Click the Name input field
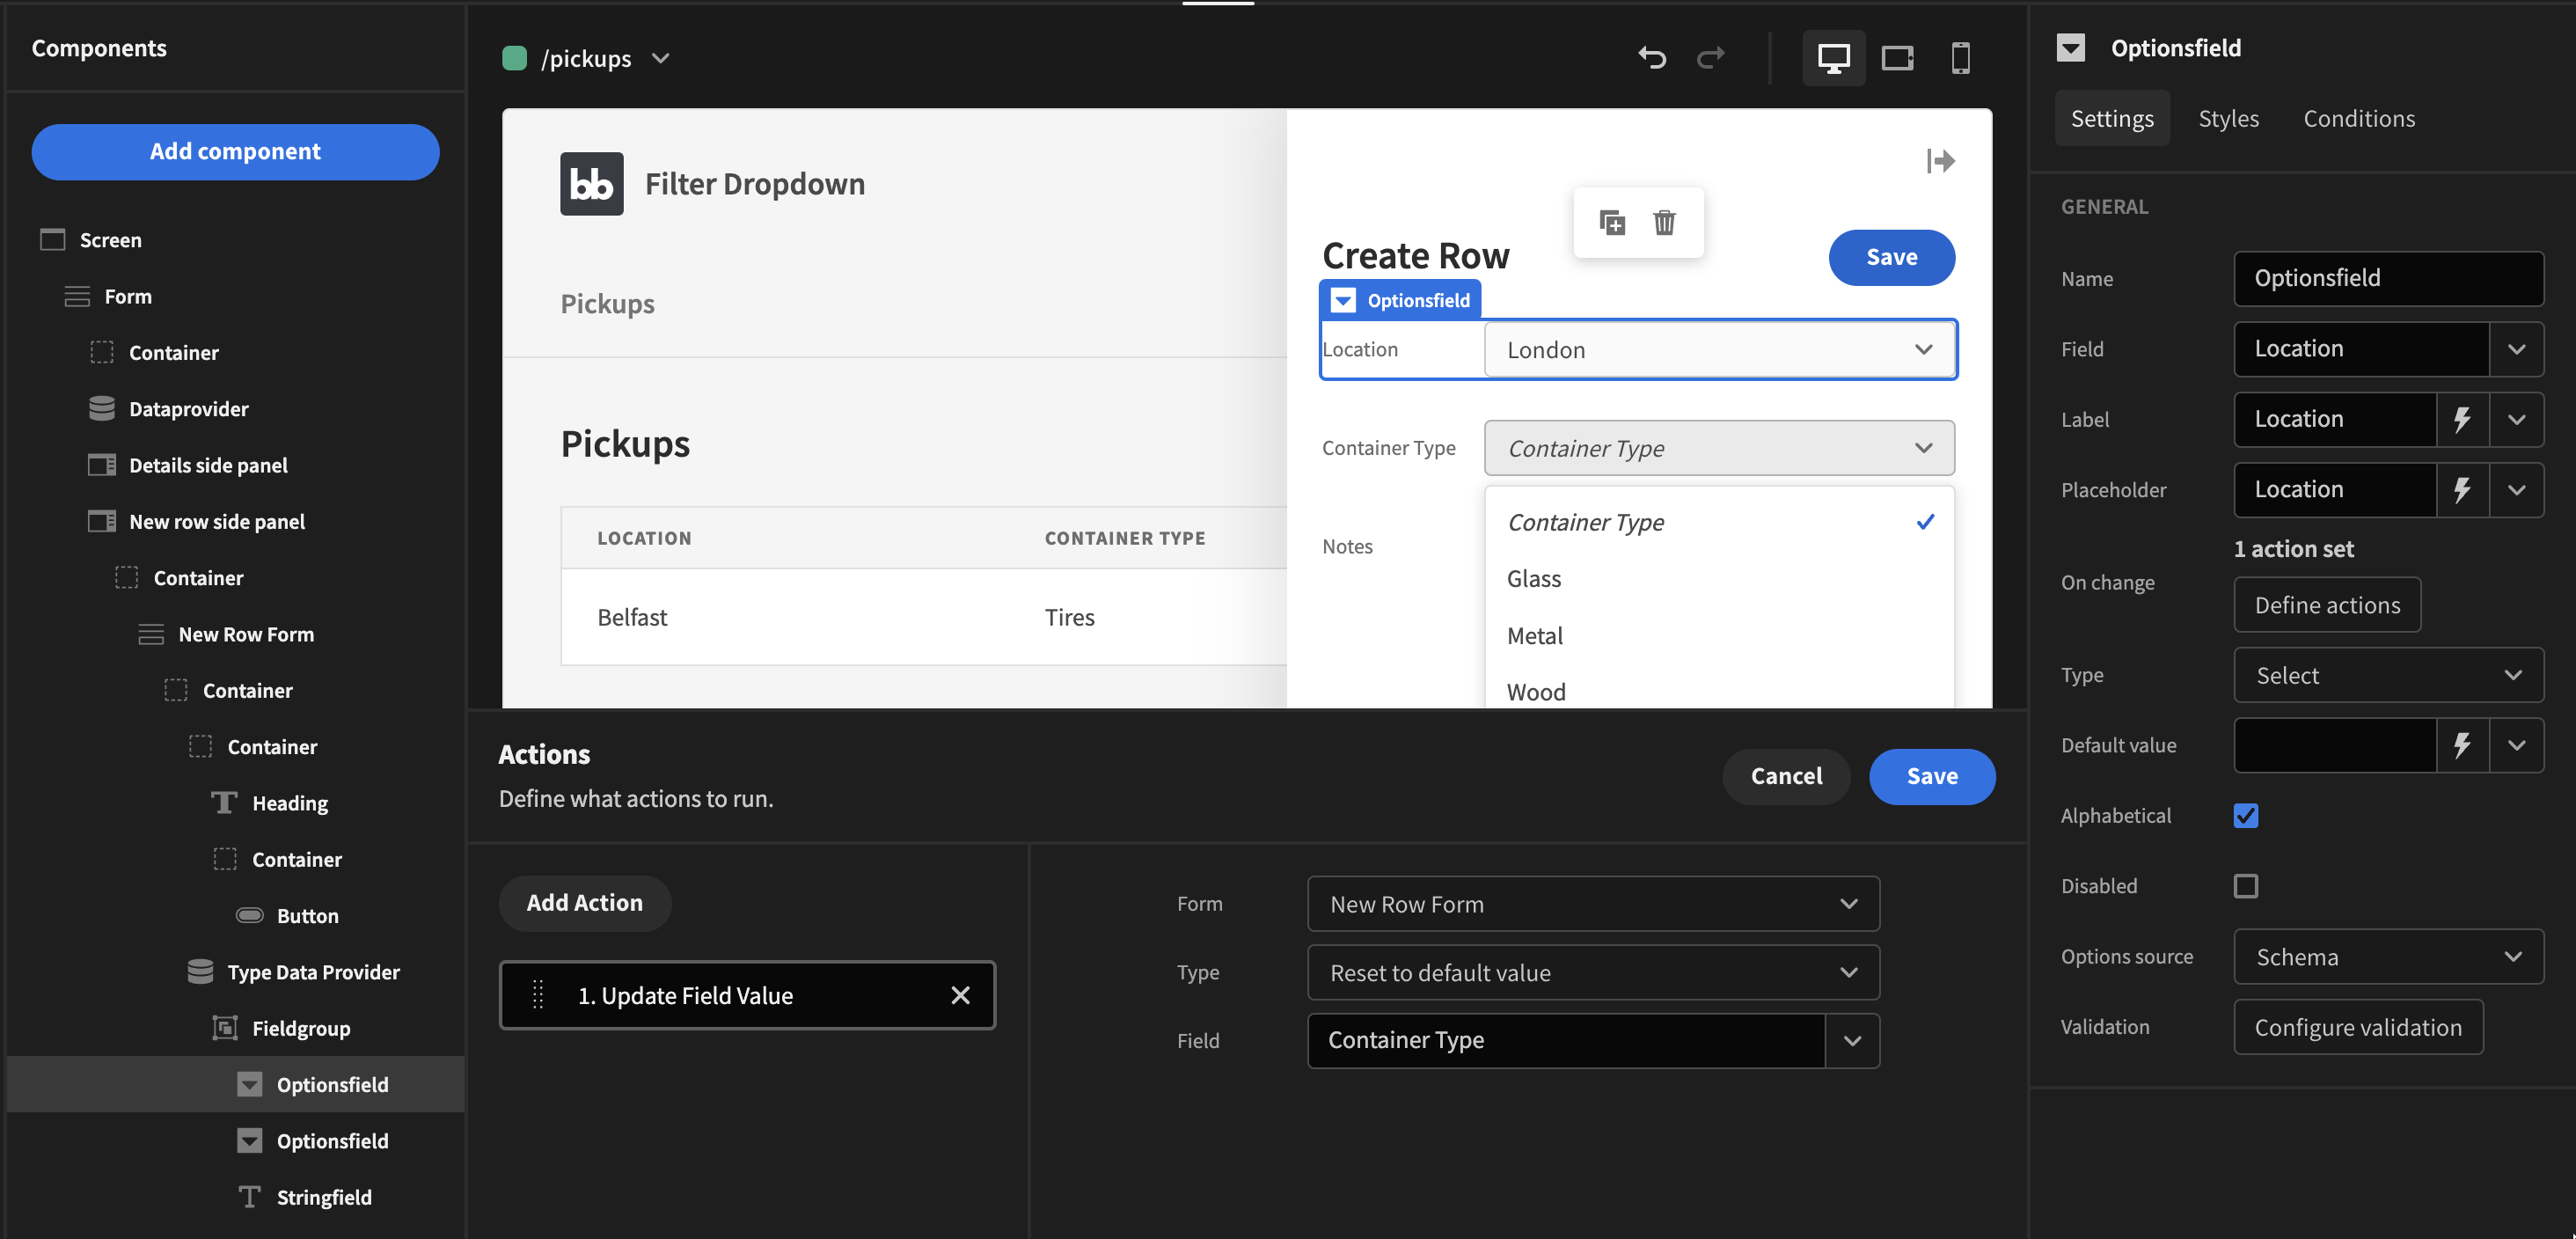 click(2388, 278)
